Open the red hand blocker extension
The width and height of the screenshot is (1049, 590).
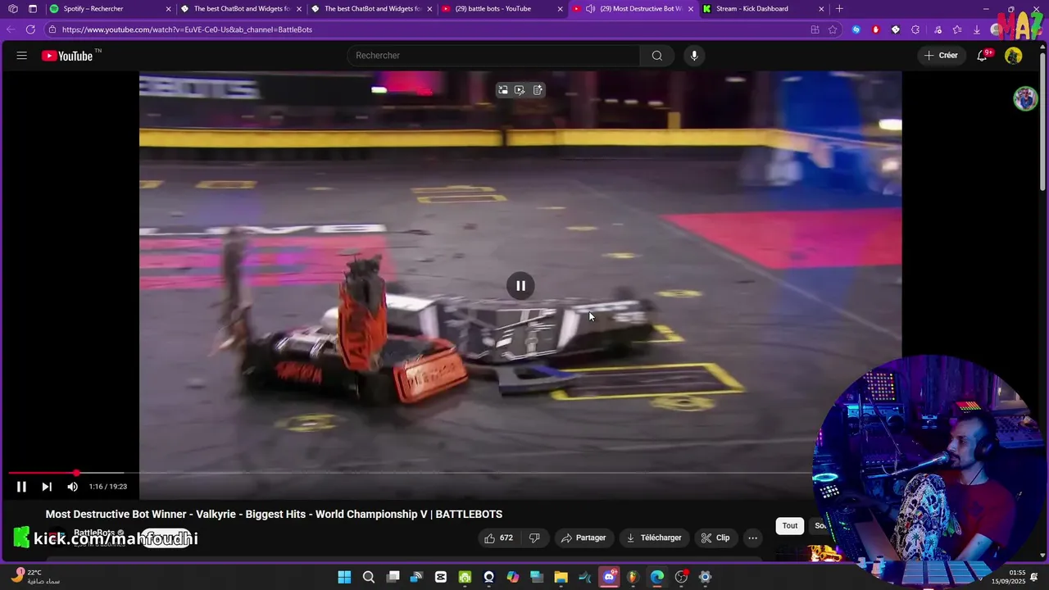point(876,29)
